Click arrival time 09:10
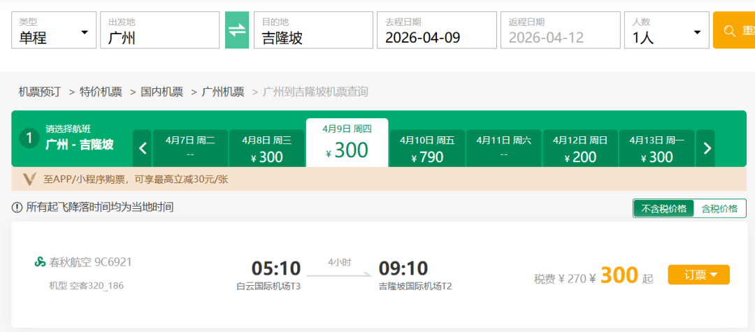Image resolution: width=755 pixels, height=332 pixels. pyautogui.click(x=403, y=268)
